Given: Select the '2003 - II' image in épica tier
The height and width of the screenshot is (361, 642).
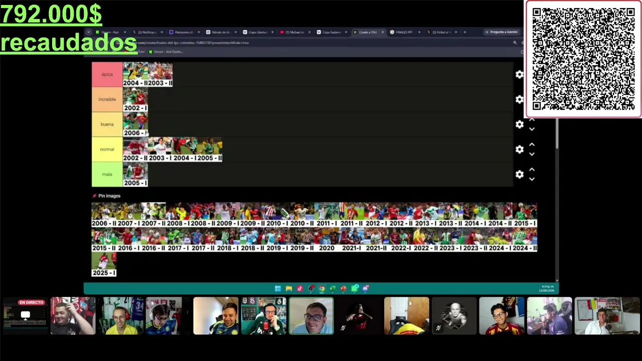Looking at the screenshot, I should tap(160, 74).
